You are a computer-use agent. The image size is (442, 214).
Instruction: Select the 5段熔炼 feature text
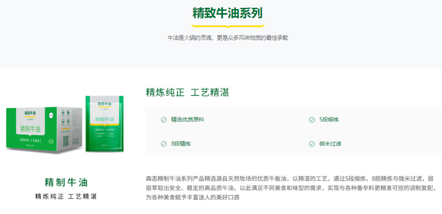pyautogui.click(x=329, y=120)
